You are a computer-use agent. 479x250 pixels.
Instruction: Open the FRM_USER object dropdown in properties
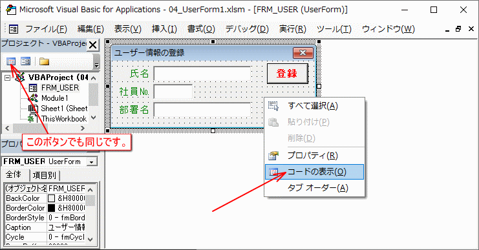coord(91,161)
